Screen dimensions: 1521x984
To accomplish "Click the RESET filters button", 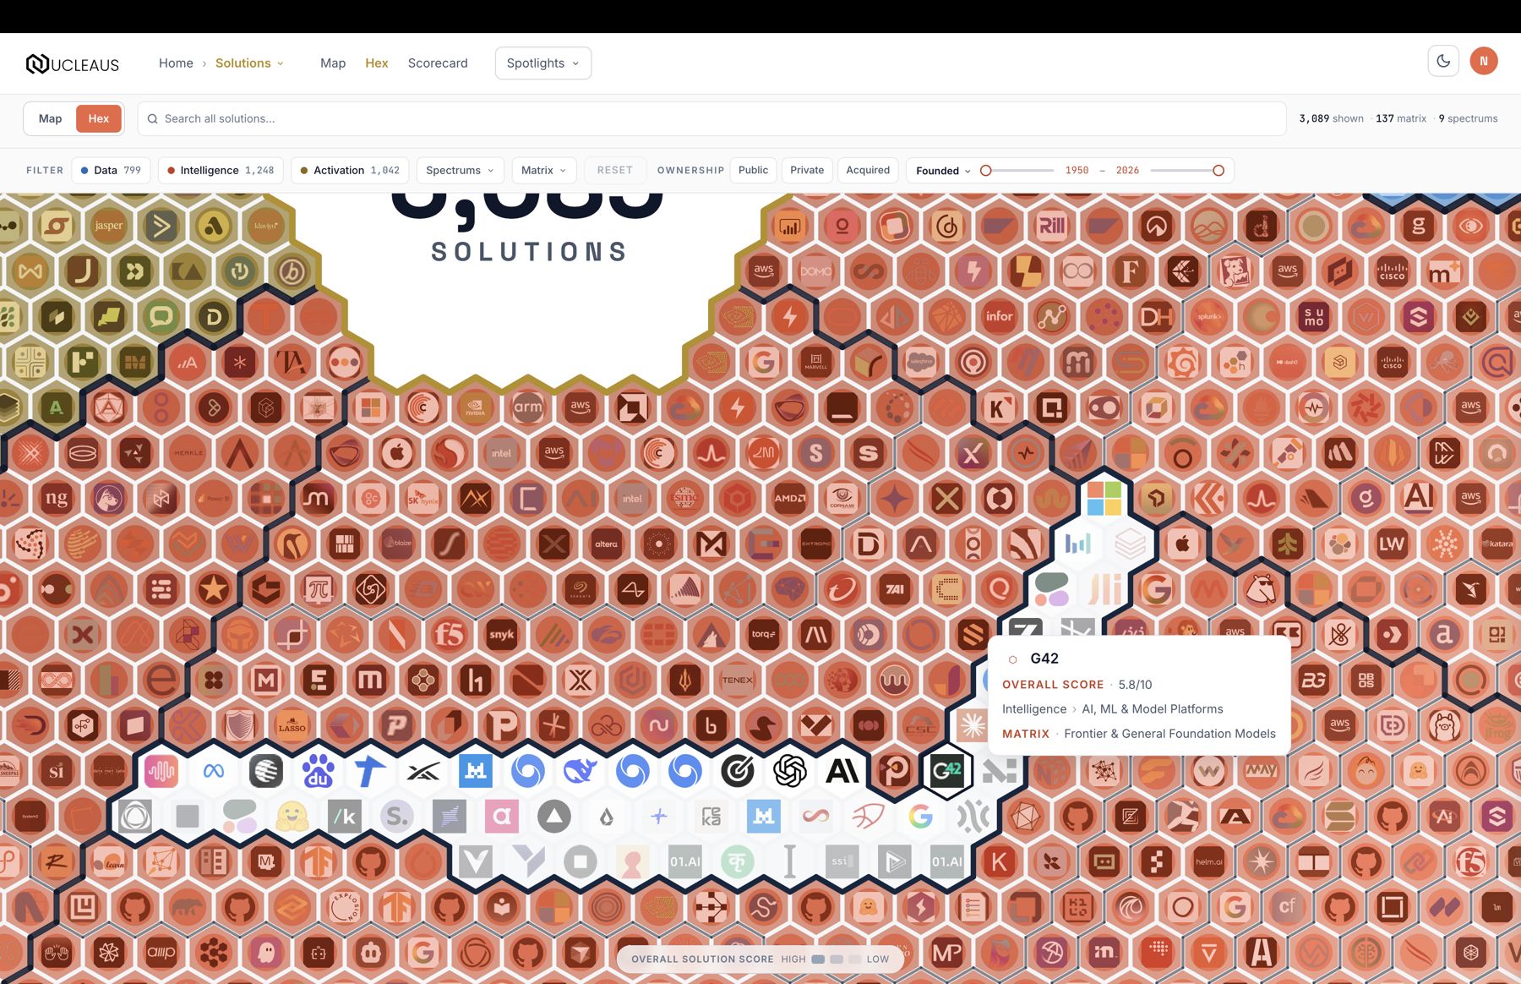I will (615, 171).
